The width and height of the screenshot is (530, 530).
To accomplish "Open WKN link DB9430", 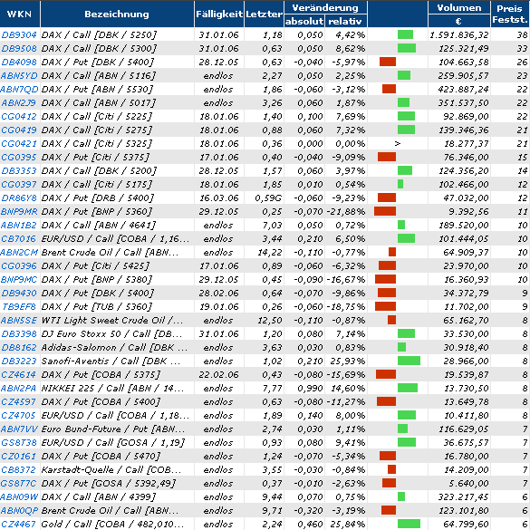I will coord(19,293).
